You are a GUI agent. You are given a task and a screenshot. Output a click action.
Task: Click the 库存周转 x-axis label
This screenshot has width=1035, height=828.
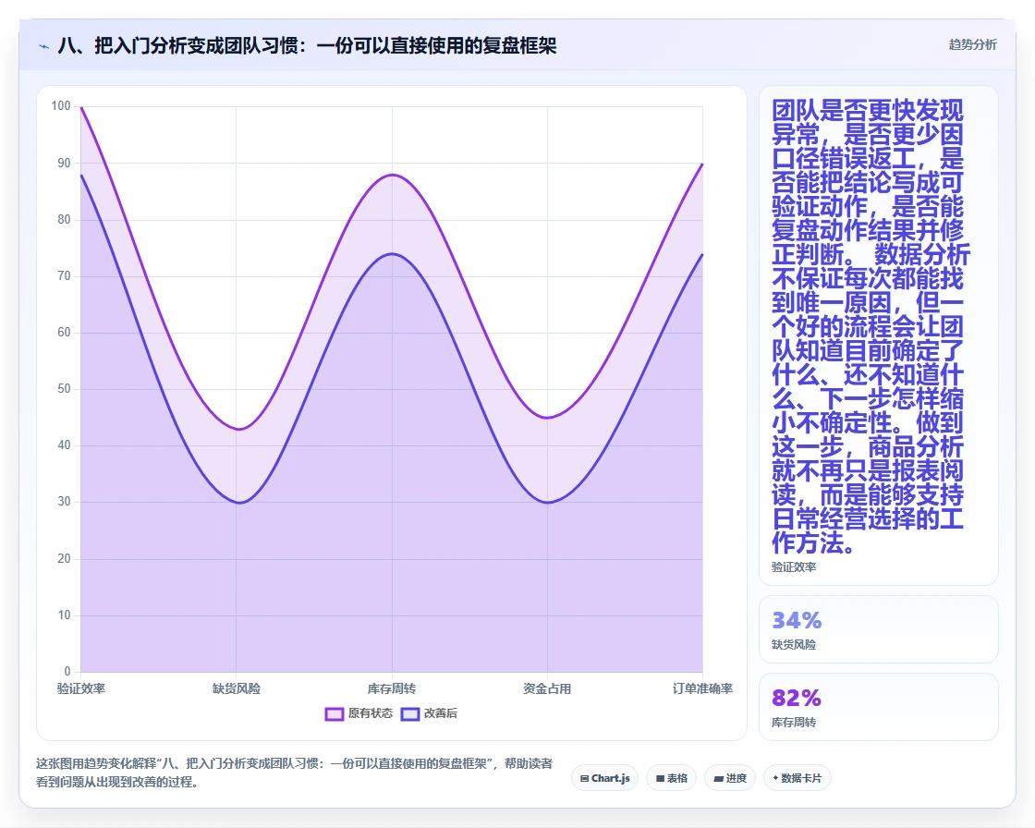(392, 688)
